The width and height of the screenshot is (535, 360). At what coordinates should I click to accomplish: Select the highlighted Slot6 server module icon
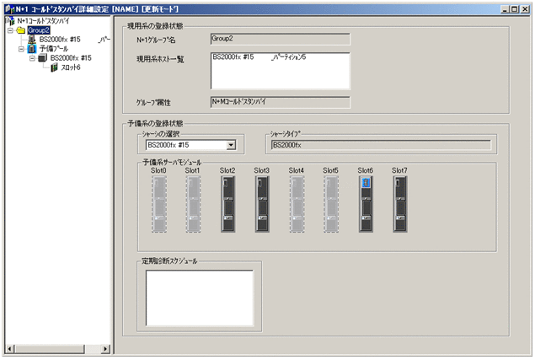pyautogui.click(x=366, y=204)
